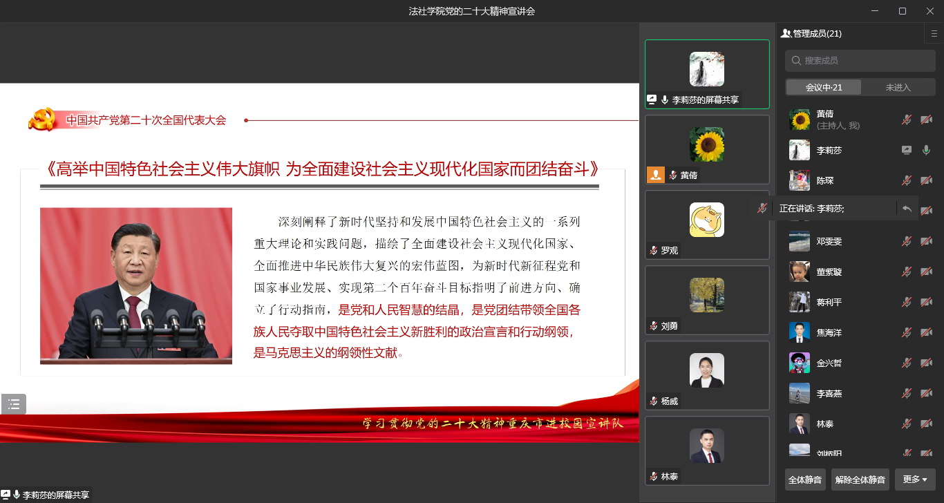This screenshot has height=503, width=944.
Task: Toggle 李莉莎's green microphone in member list
Action: tap(926, 150)
